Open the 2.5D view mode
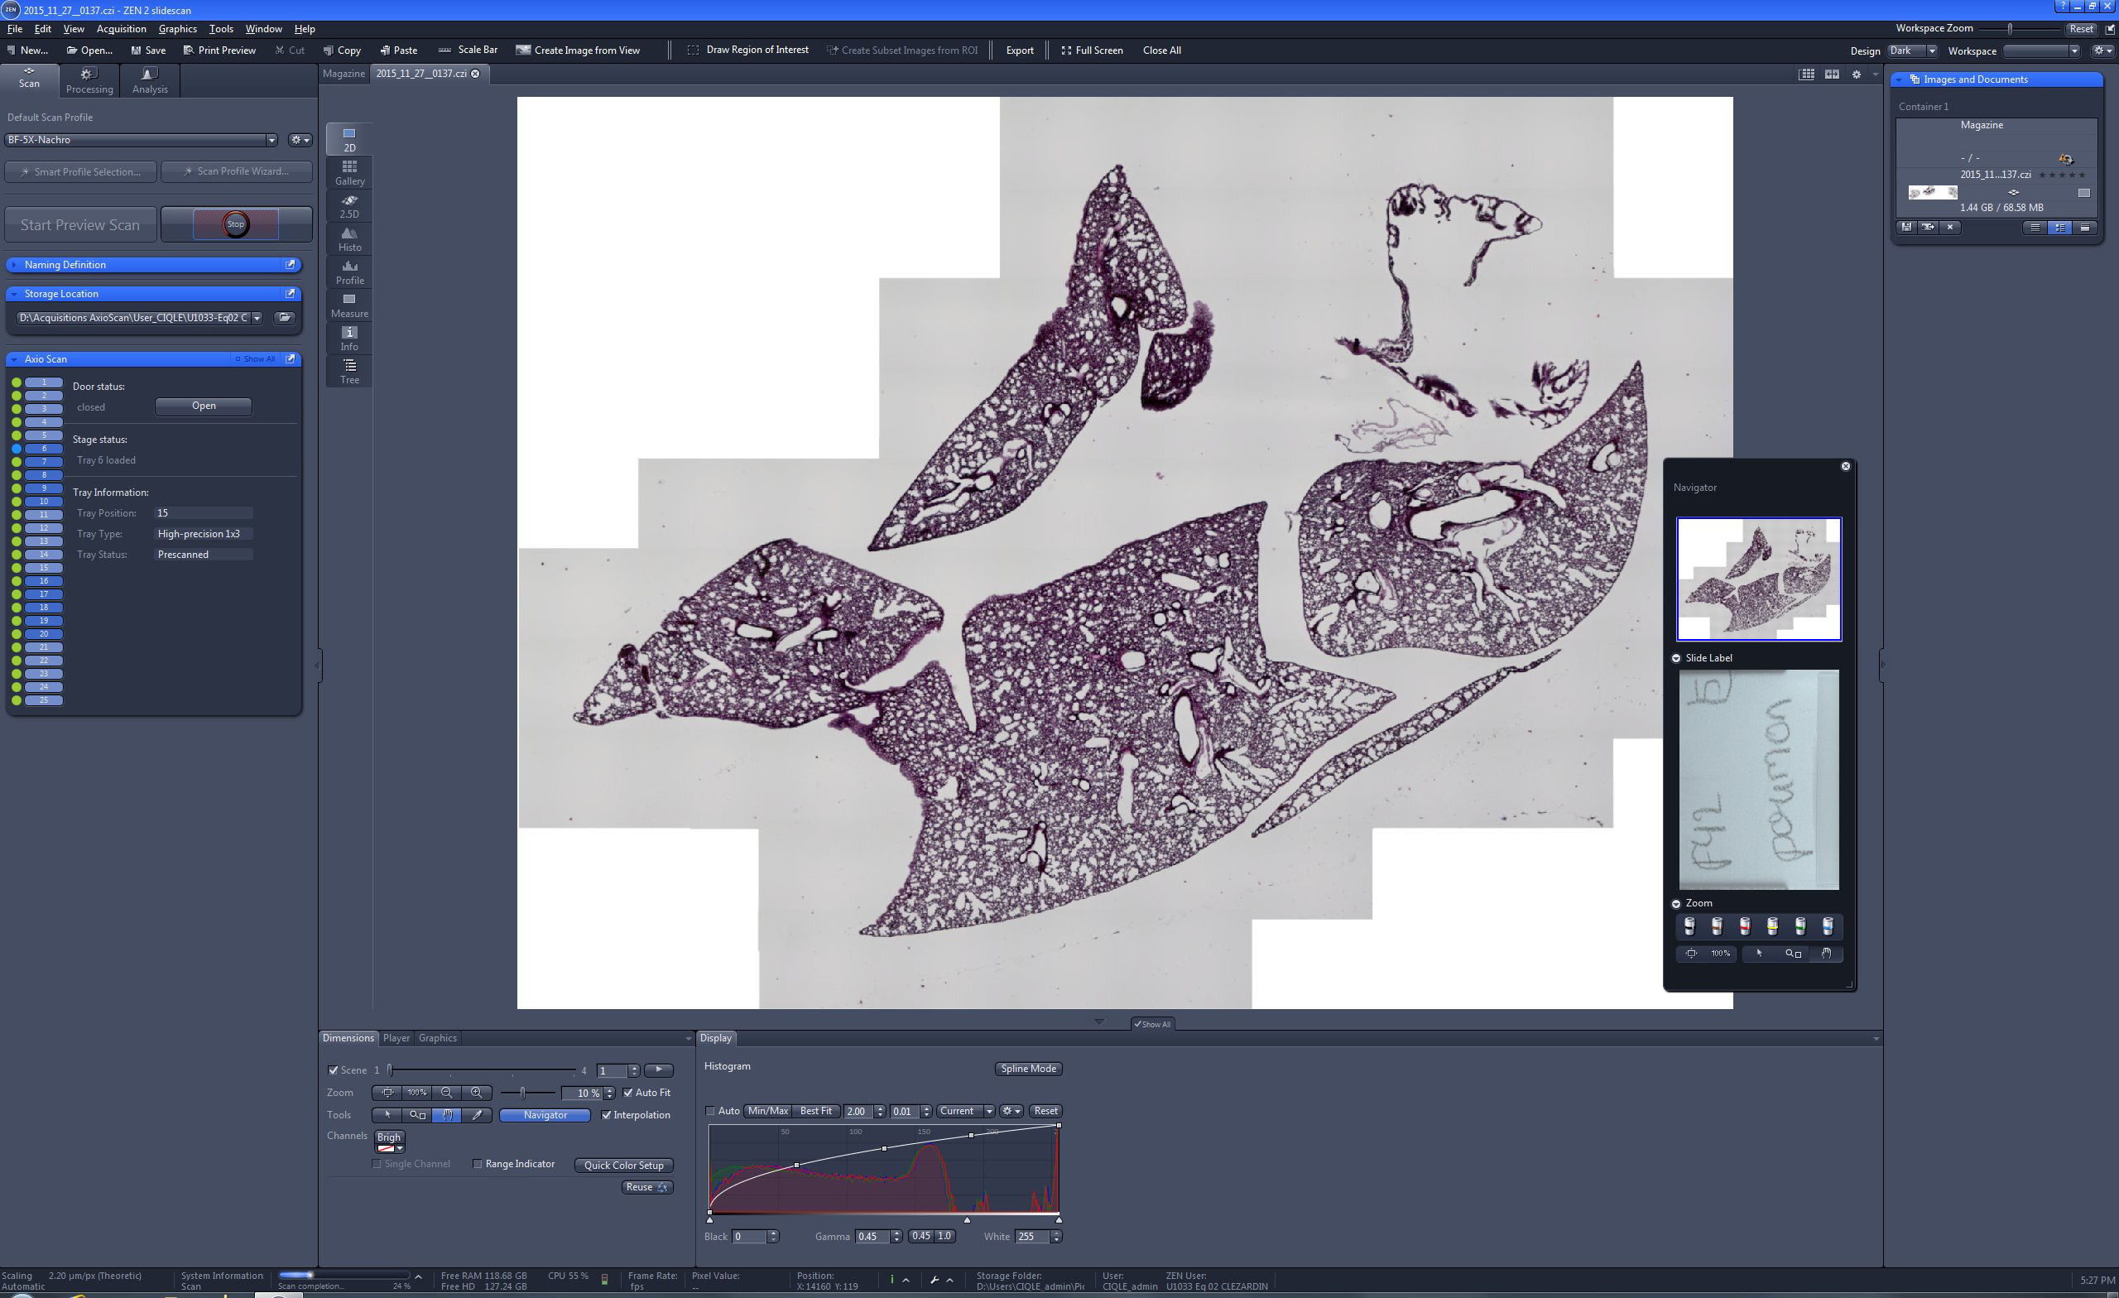The width and height of the screenshot is (2119, 1298). 349,204
